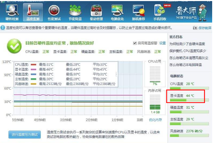Click the CPU占用 7% usage meter
215x143 pixels.
[x=155, y=74]
